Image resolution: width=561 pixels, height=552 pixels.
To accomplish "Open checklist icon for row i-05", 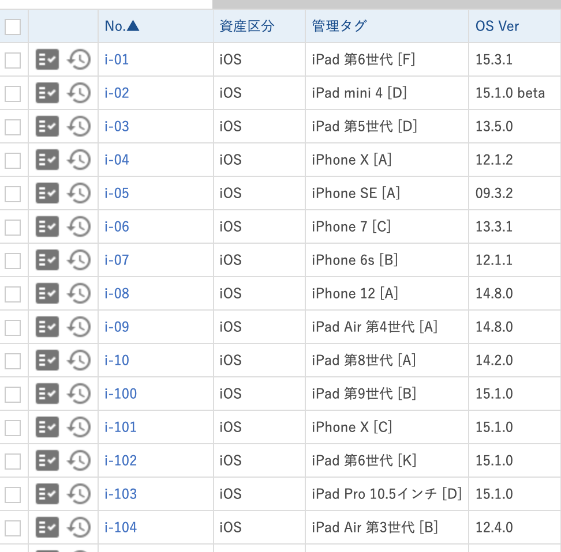I will coord(47,193).
